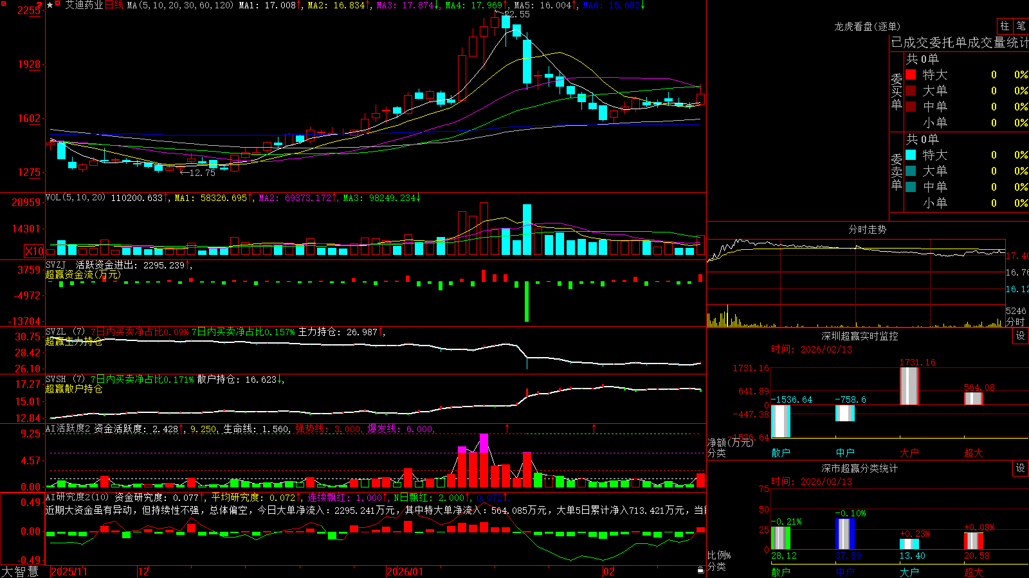Click the 深圳超赢实时监控 panel title
This screenshot has height=578, width=1029.
tap(859, 336)
